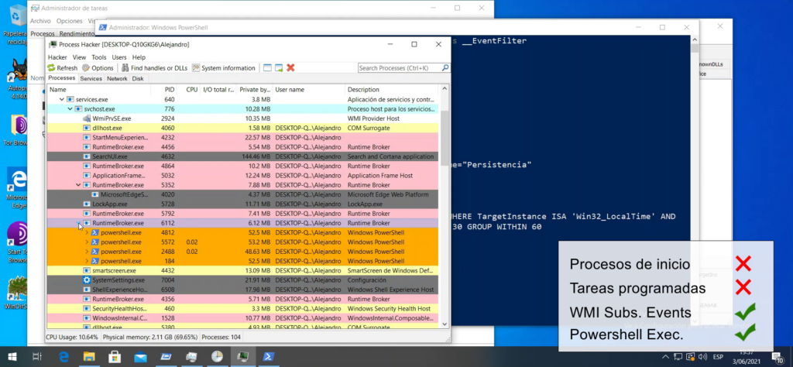Open the Users menu

point(118,57)
